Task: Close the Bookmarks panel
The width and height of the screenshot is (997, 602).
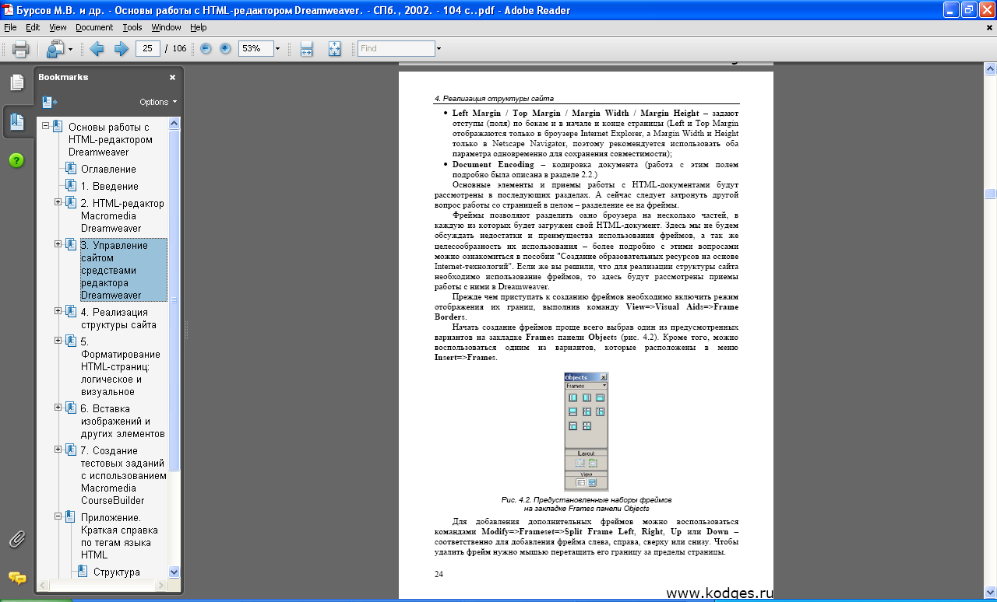Action: coord(172,78)
